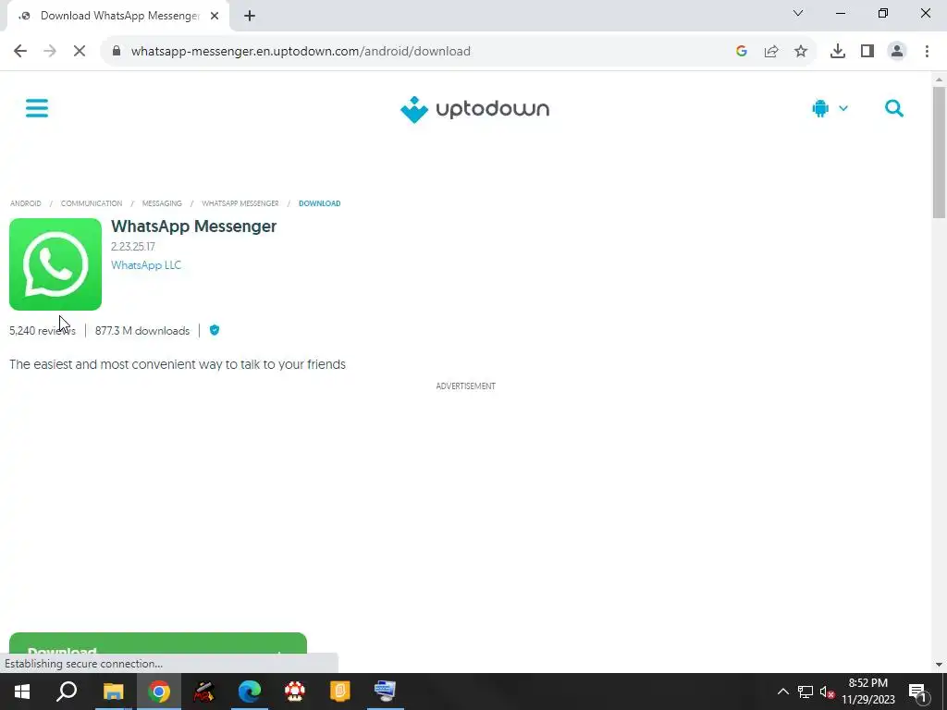This screenshot has height=710, width=947.
Task: Go to the Communication breadcrumb
Action: (92, 203)
